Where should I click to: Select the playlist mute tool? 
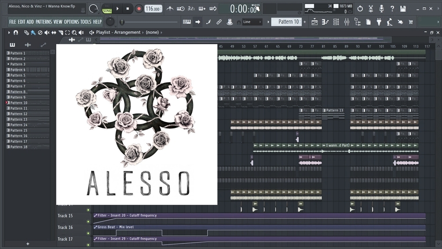click(x=47, y=32)
